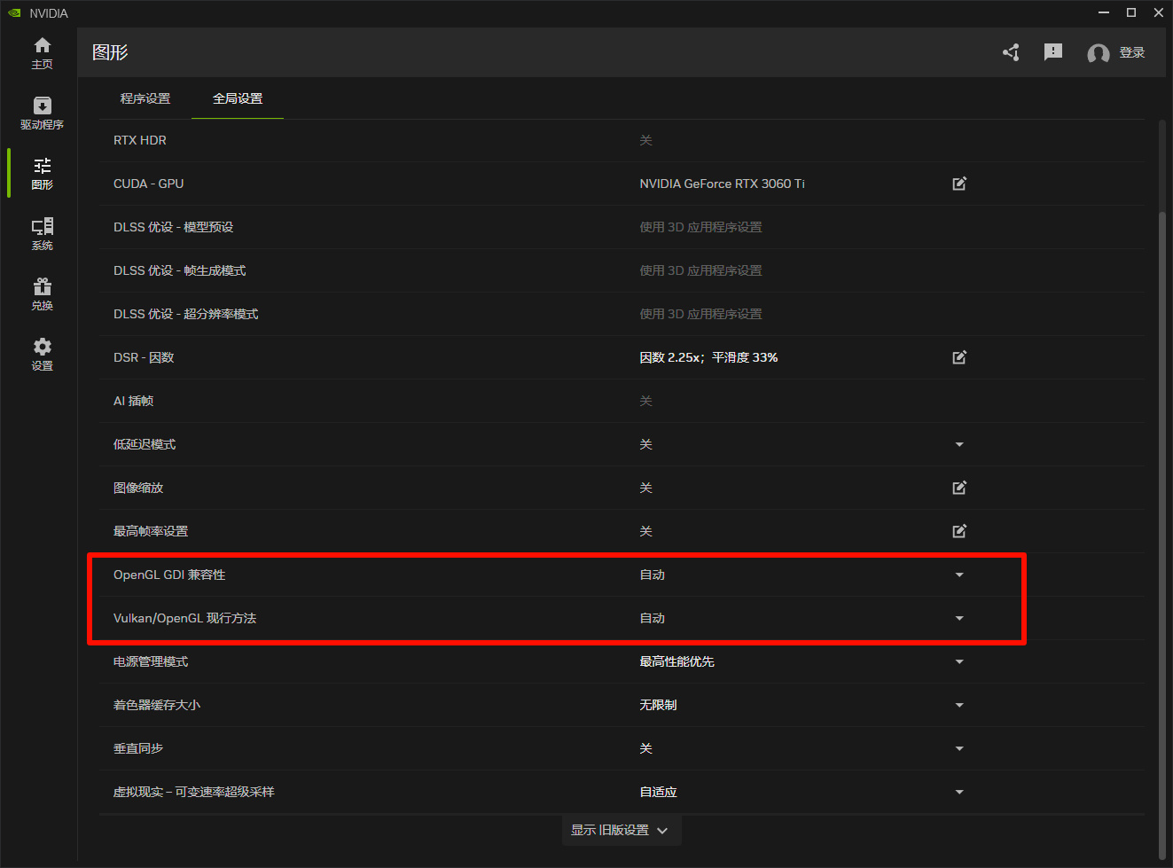Switch to the 全局设置 tab
Screen dimensions: 1173x868
click(238, 98)
